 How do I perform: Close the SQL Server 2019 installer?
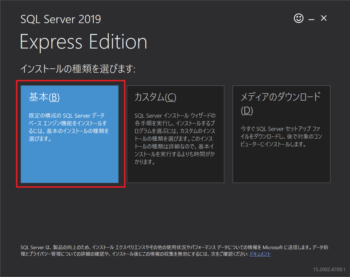click(x=324, y=18)
